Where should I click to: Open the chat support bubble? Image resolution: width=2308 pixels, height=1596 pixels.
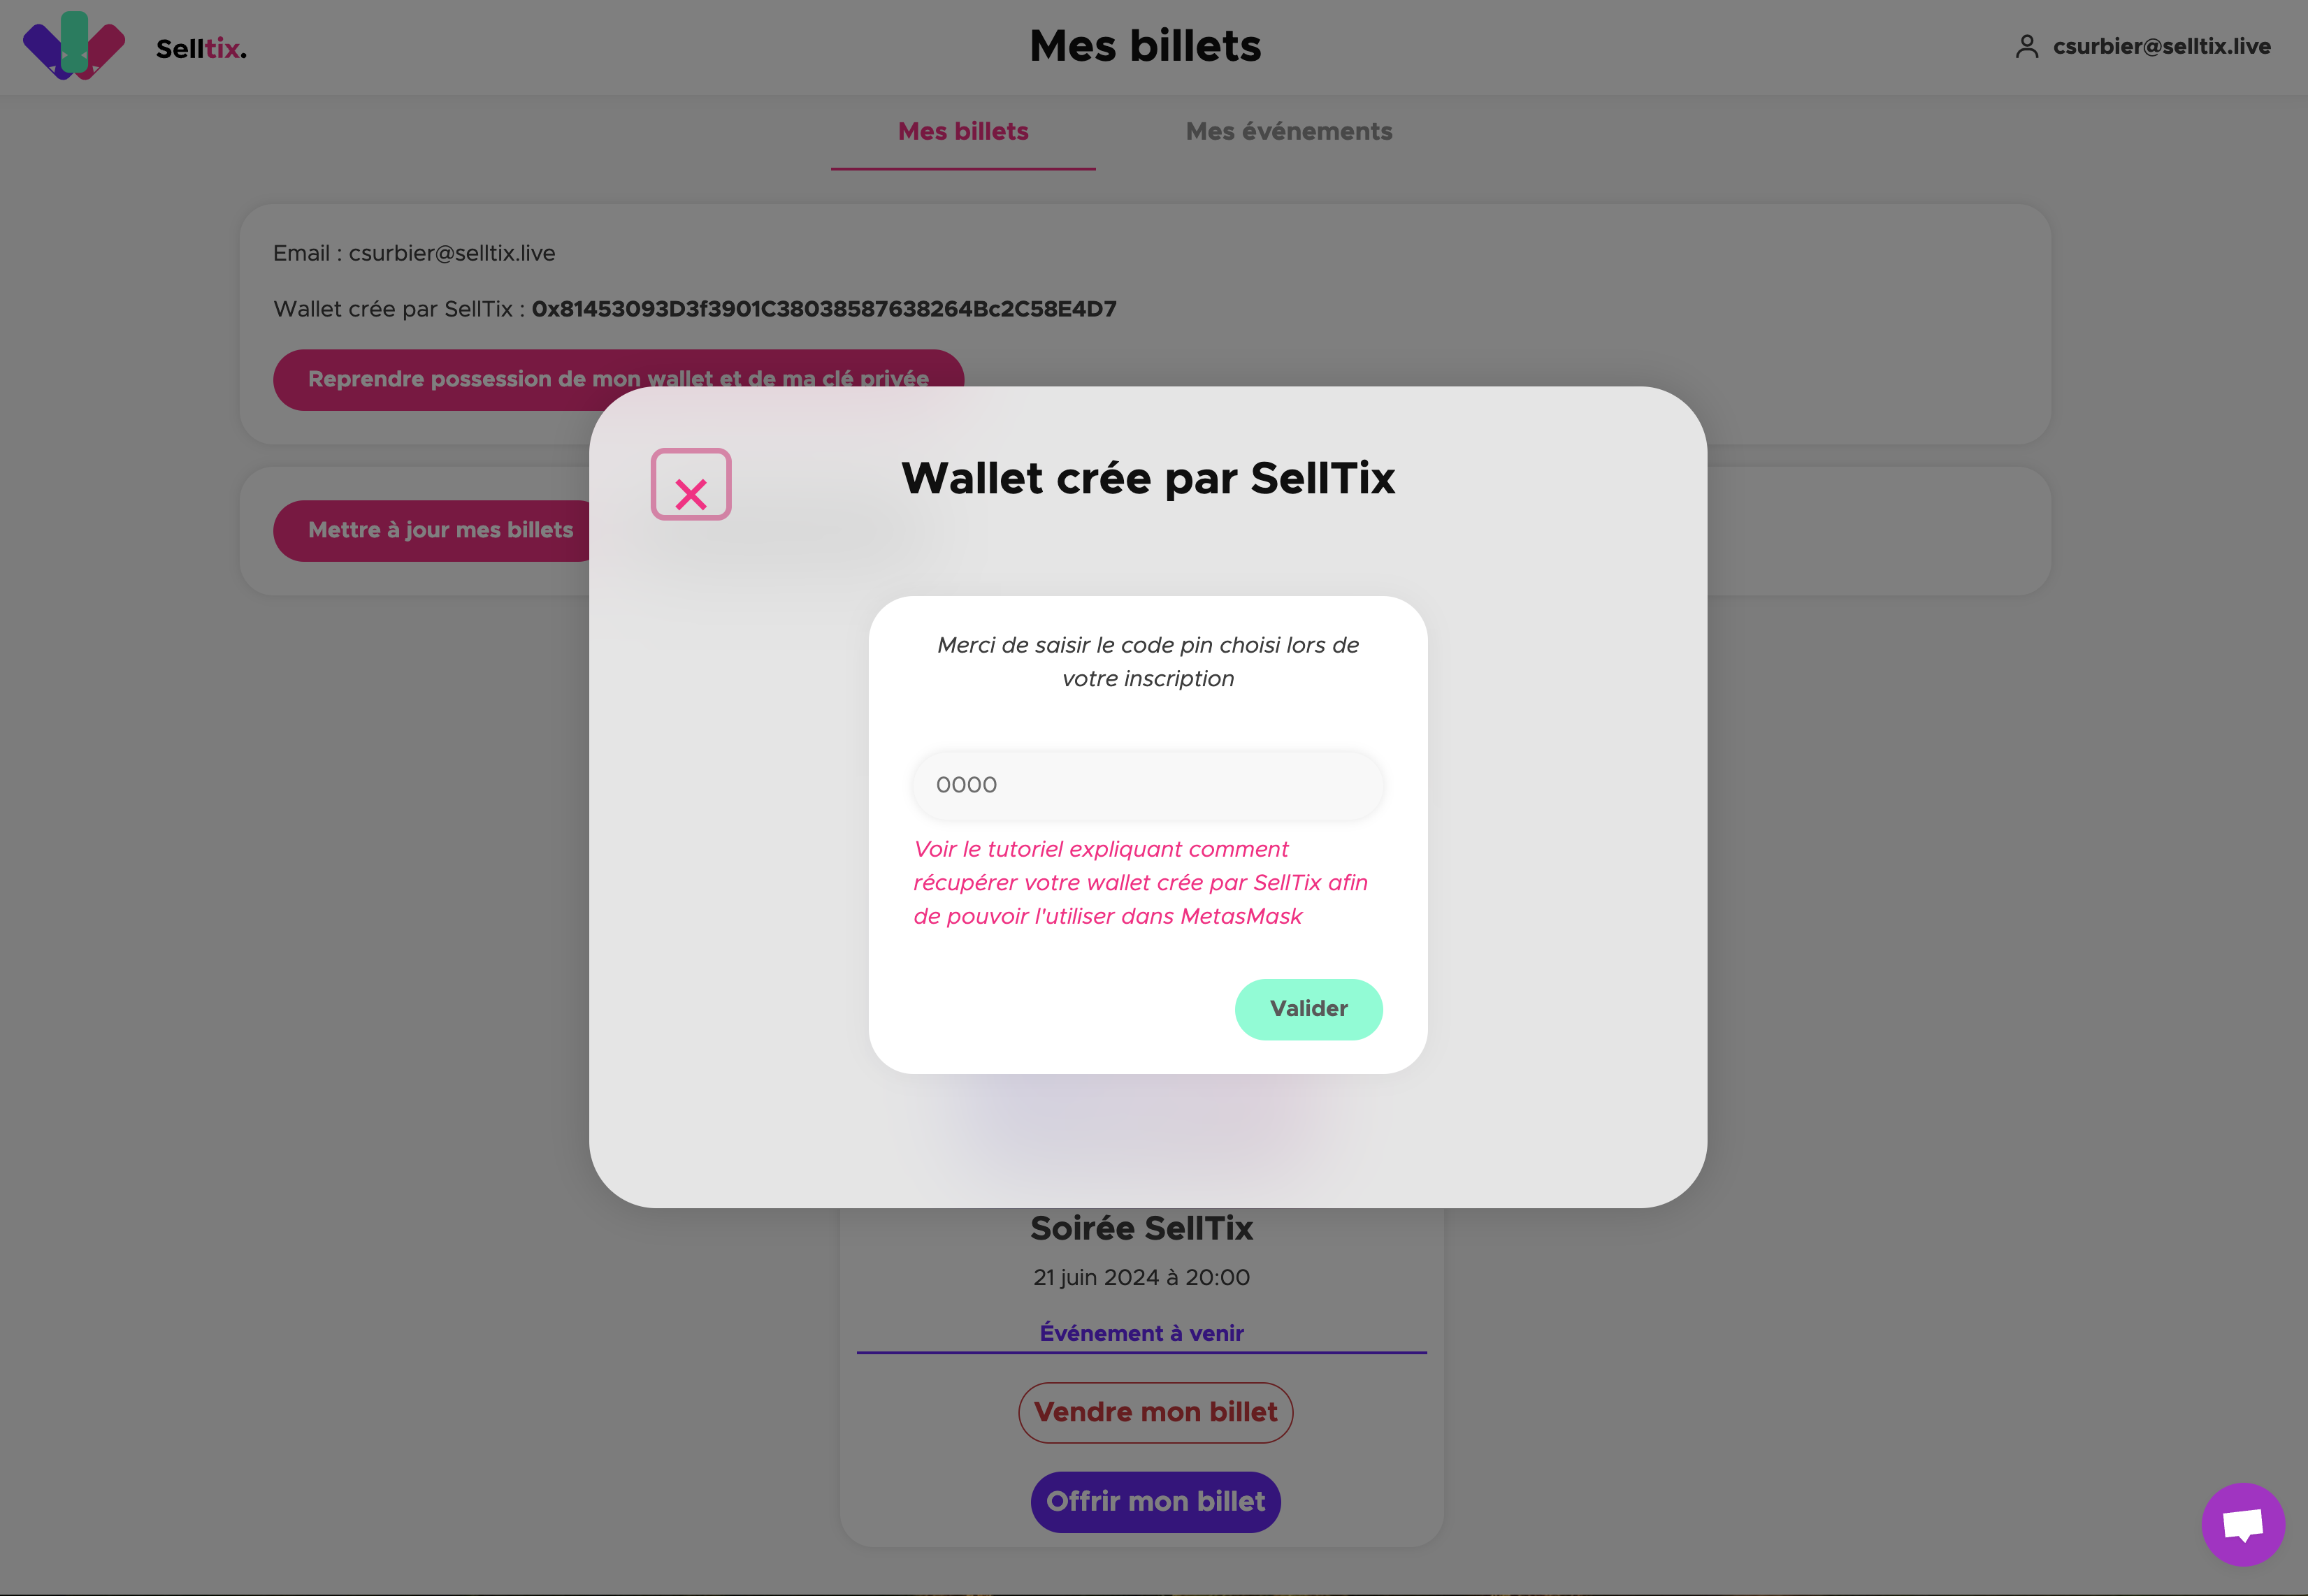(2242, 1524)
